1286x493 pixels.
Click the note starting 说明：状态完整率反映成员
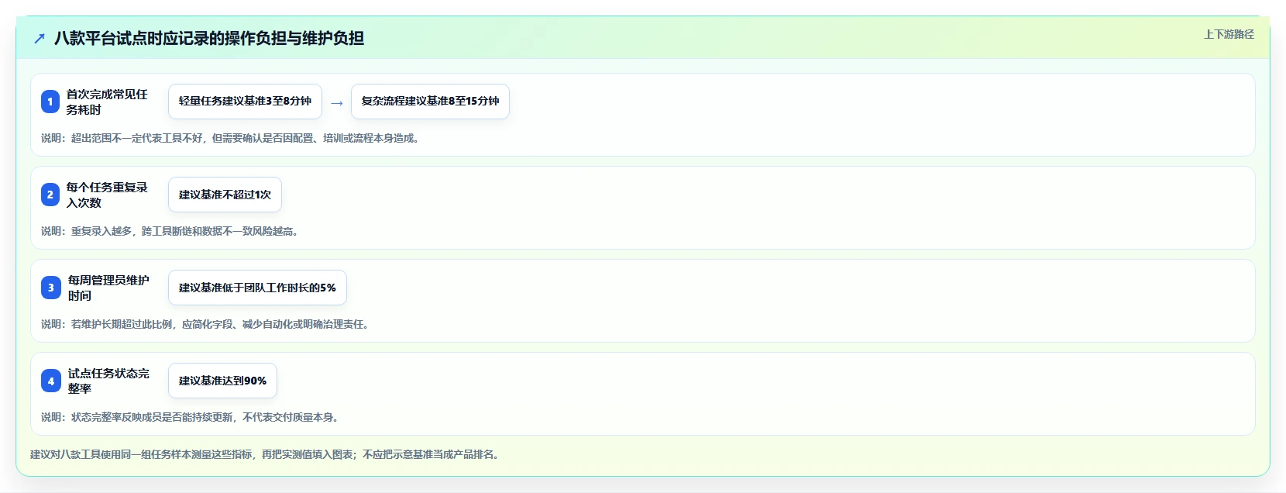click(192, 417)
